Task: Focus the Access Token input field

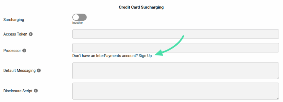Action: (175, 34)
